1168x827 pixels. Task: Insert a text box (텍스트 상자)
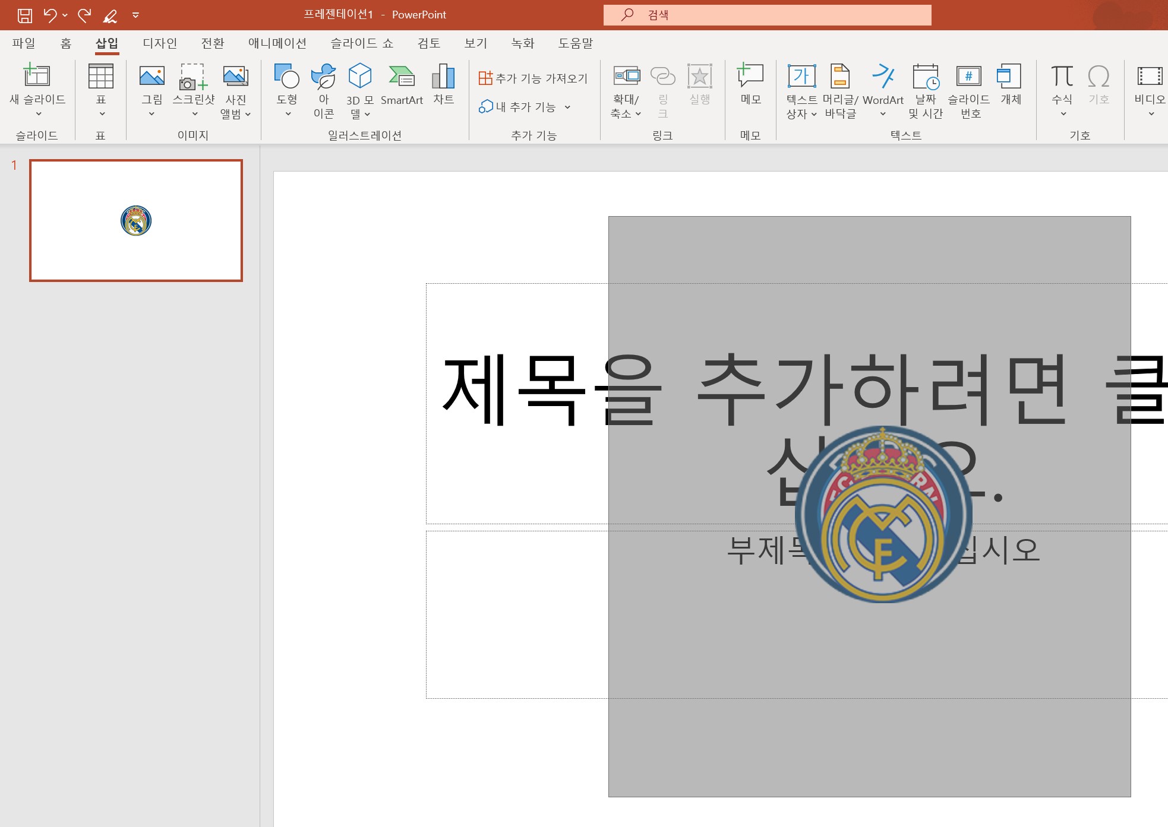click(x=801, y=90)
